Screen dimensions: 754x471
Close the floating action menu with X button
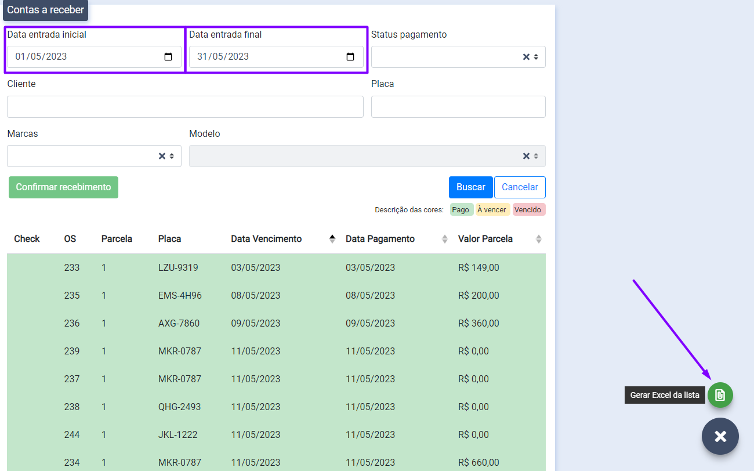pyautogui.click(x=720, y=436)
